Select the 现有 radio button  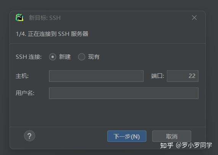point(81,57)
